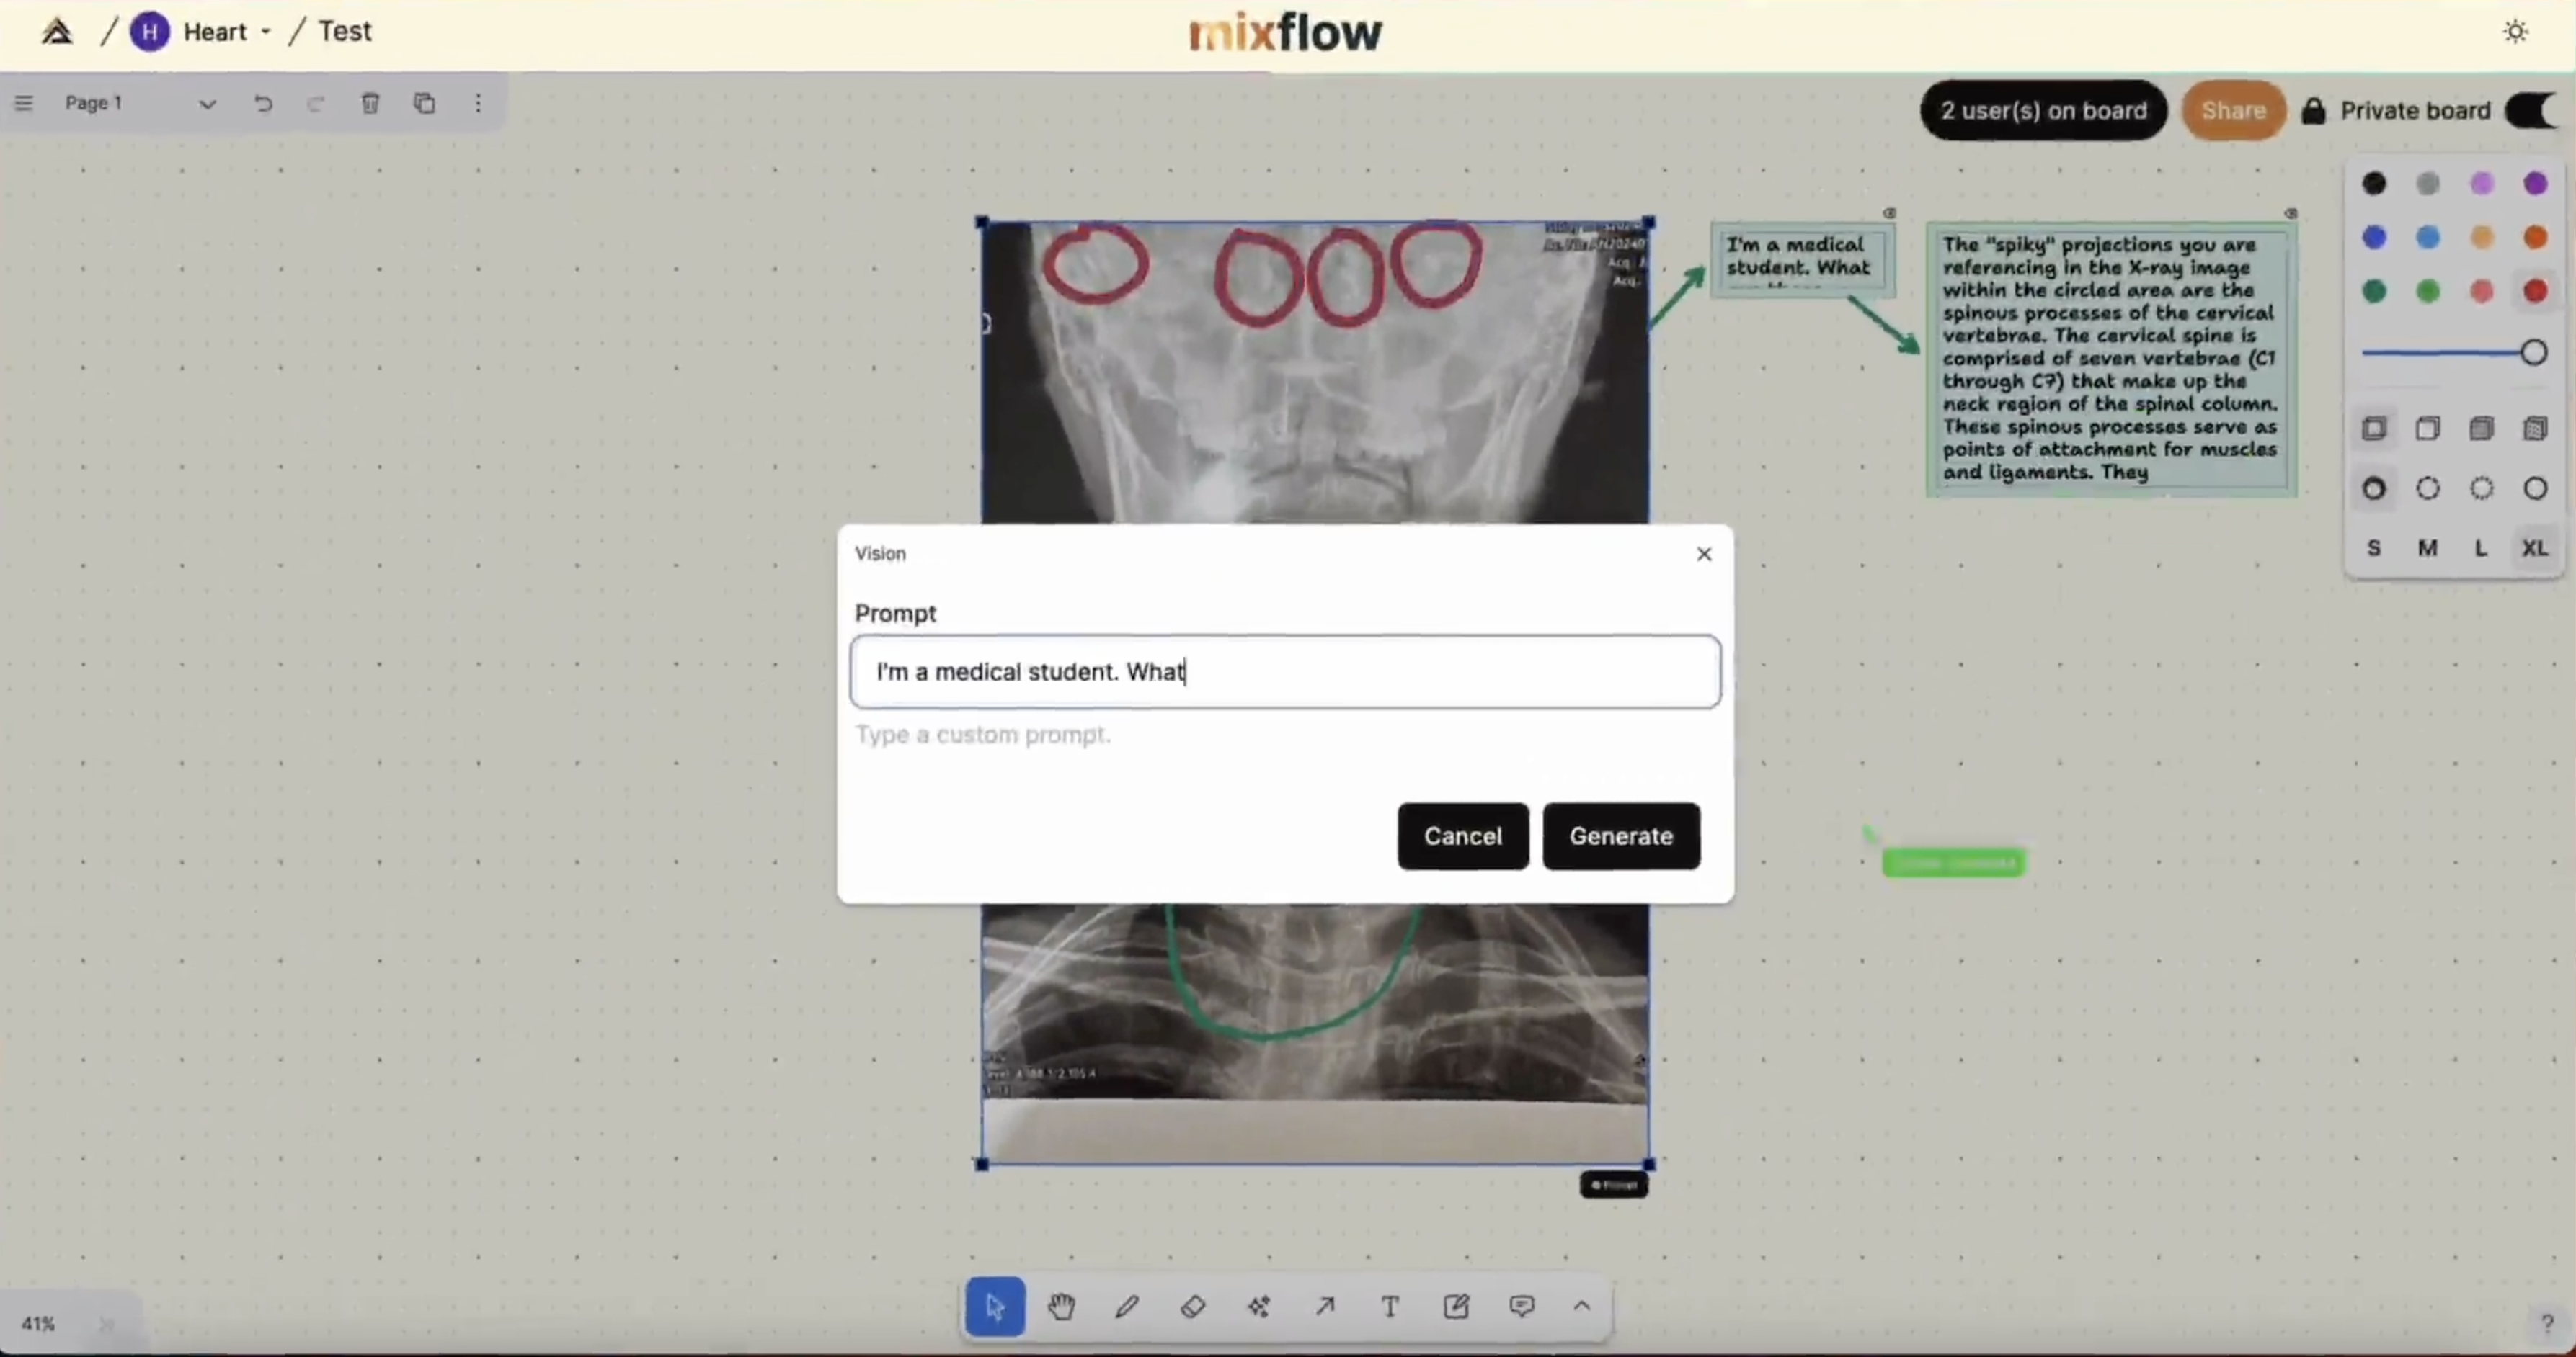Click the duplicate page icon
The height and width of the screenshot is (1357, 2576).
pos(424,103)
